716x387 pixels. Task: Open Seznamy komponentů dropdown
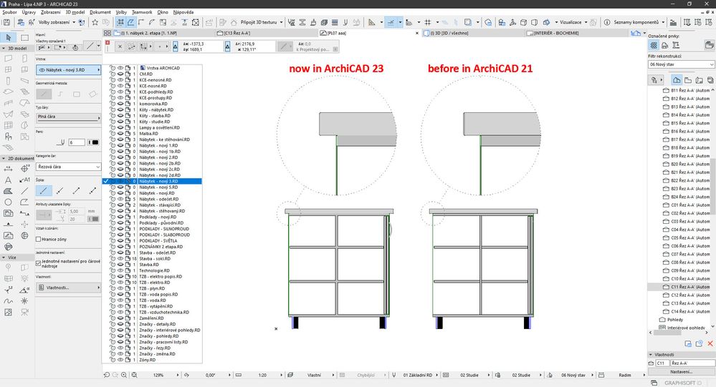tap(663, 22)
